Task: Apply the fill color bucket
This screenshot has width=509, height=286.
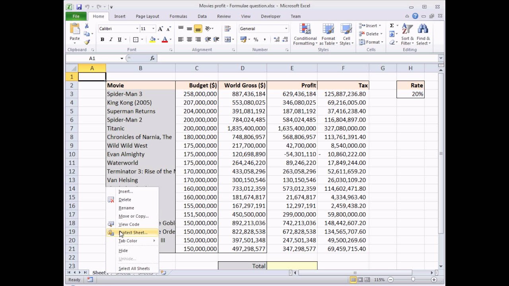Action: tap(152, 39)
